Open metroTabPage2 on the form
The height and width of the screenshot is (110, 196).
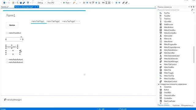53,21
